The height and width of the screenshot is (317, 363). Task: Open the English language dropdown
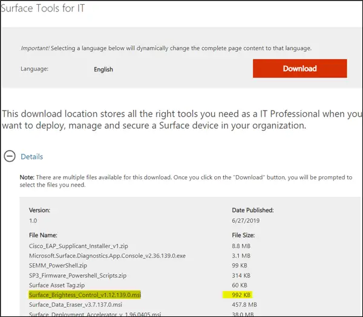coord(103,69)
